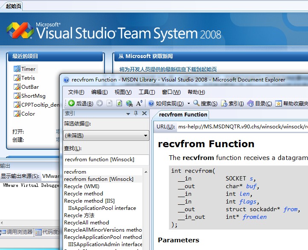Click the Stop page icon in toolbar

tap(109, 103)
